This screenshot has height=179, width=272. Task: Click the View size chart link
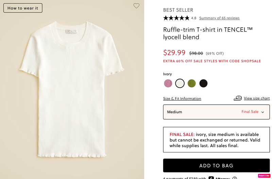click(257, 98)
